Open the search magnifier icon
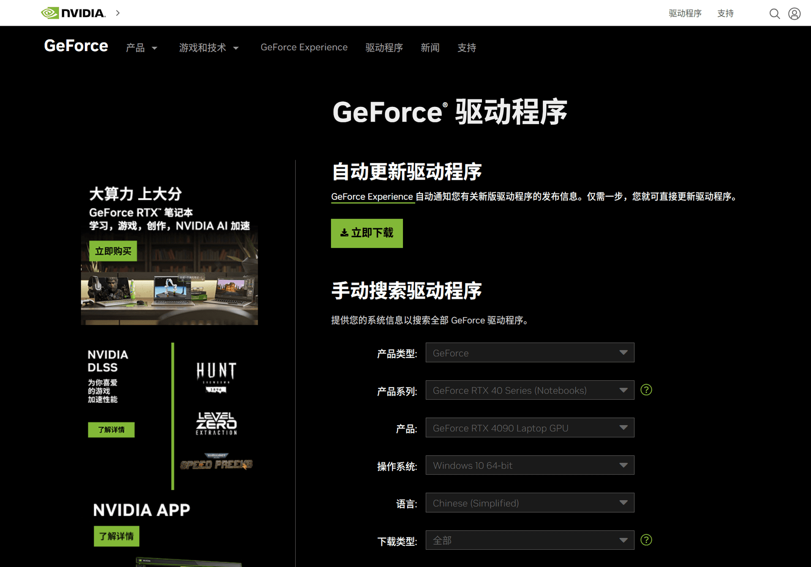Screen dimensions: 811x567 click(775, 14)
